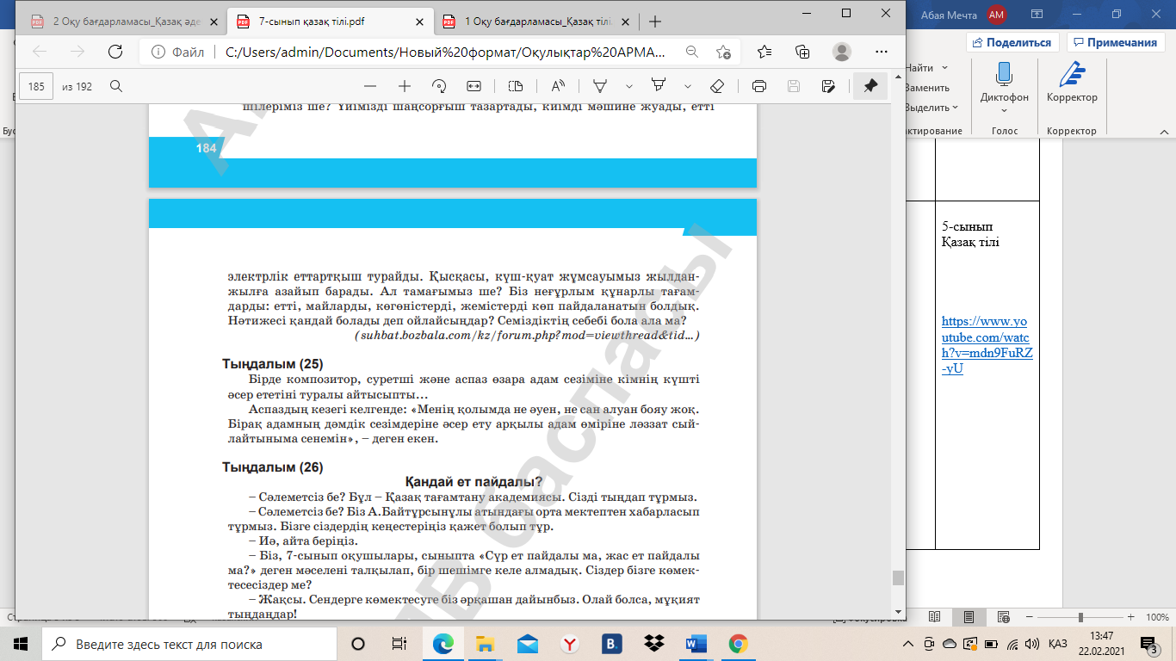The height and width of the screenshot is (661, 1176).
Task: Click Поделиться button in Word
Action: tap(1012, 42)
